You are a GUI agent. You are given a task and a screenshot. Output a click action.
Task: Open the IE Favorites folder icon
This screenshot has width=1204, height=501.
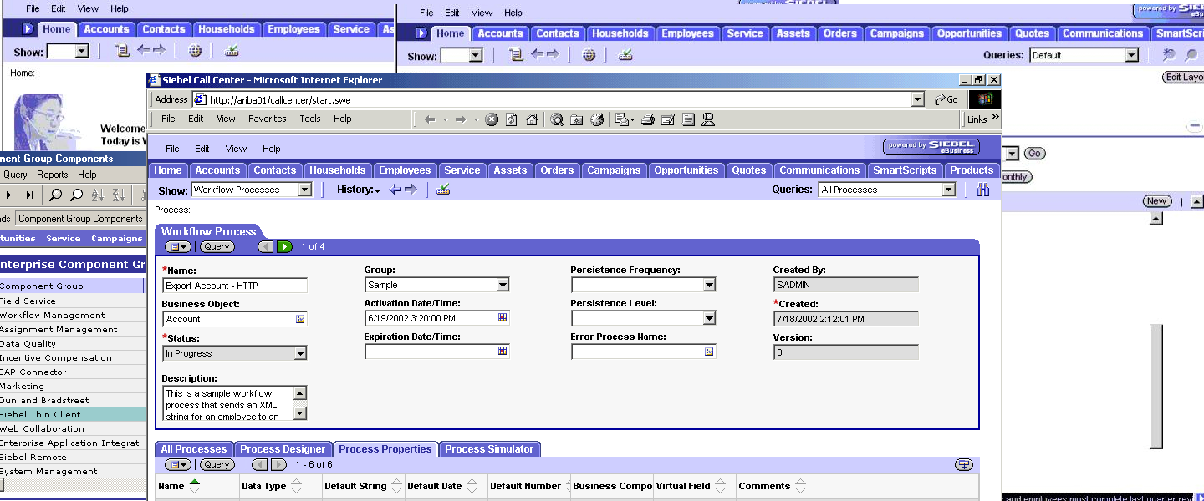(576, 119)
